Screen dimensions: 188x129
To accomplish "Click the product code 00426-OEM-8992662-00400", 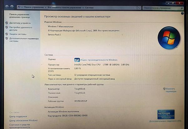I will [x=75, y=116].
